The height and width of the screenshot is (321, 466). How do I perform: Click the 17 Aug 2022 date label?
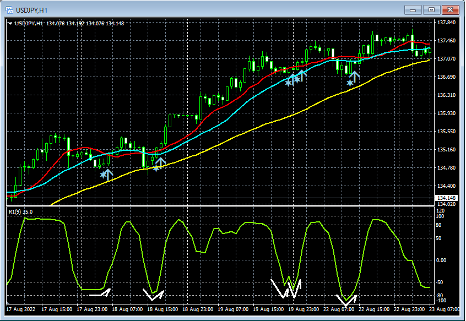[21, 309]
